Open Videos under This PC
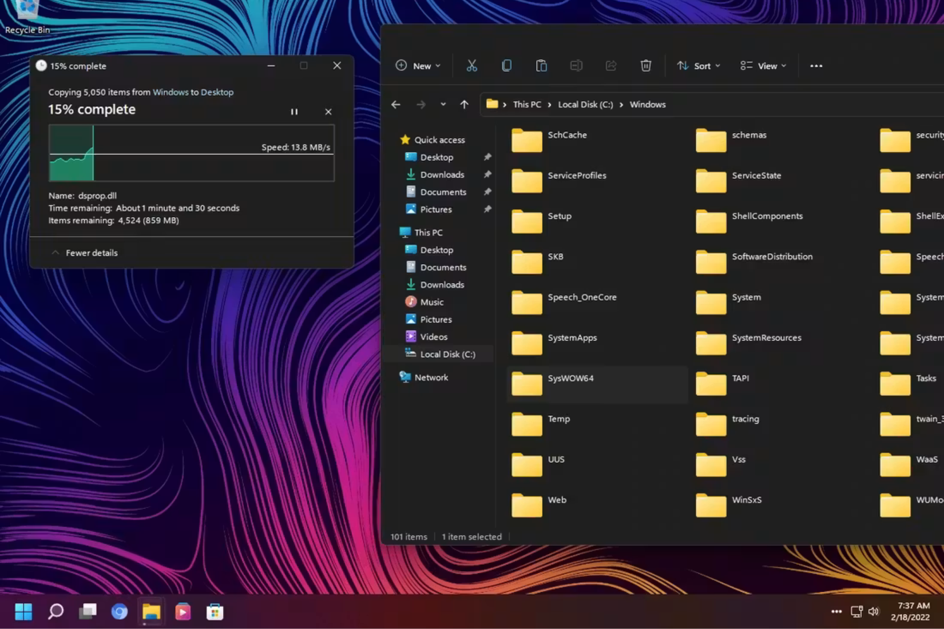This screenshot has height=629, width=944. (x=426, y=337)
